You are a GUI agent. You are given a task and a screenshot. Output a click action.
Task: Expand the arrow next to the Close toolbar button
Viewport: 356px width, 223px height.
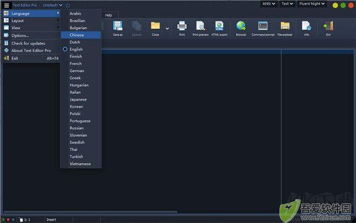coord(167,28)
